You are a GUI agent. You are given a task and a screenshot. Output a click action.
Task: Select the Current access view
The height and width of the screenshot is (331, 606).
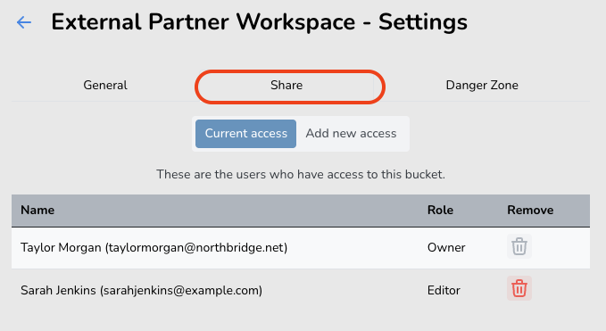245,134
